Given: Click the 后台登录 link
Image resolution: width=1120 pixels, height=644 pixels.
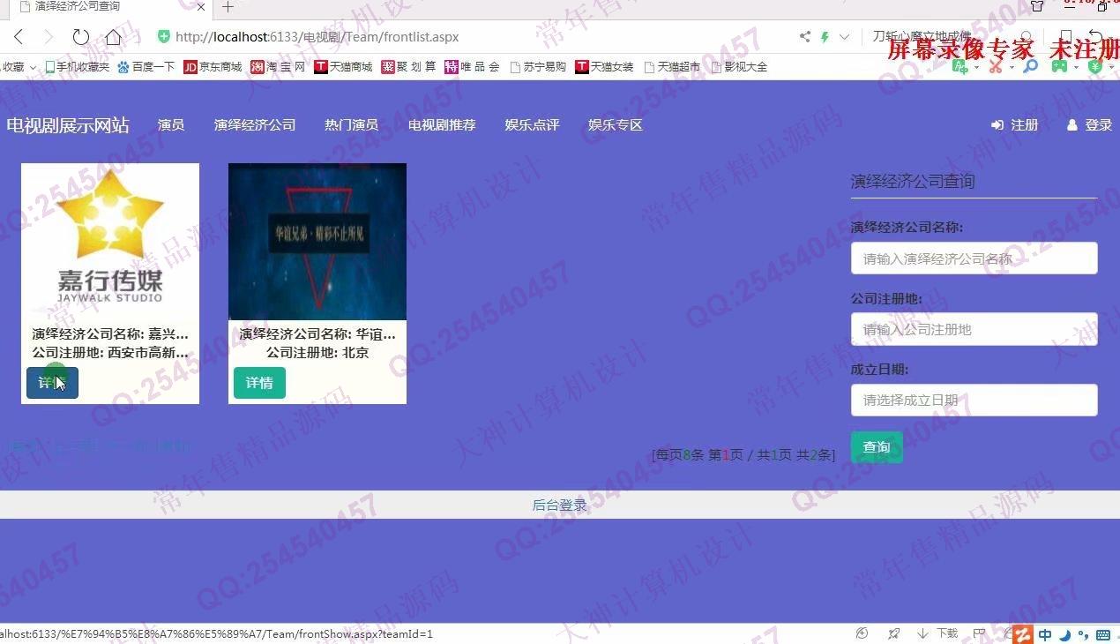Looking at the screenshot, I should 559,505.
